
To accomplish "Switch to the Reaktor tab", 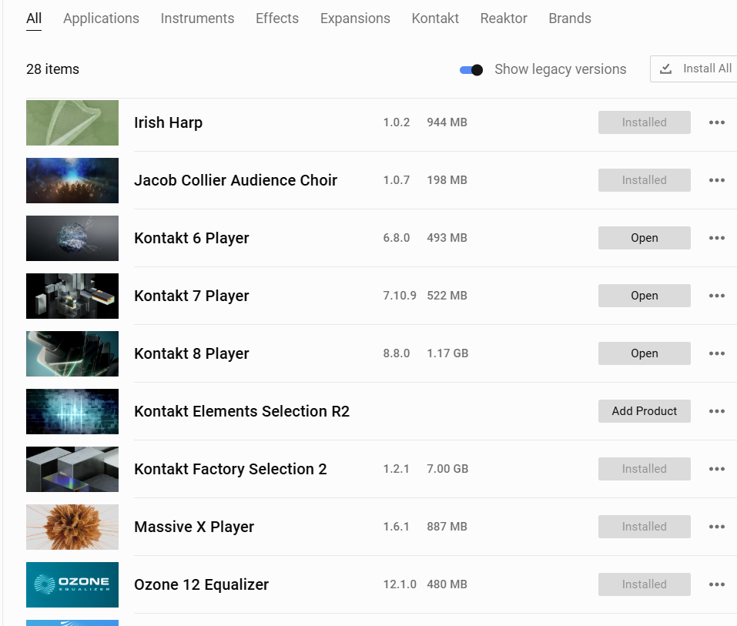I will click(504, 18).
